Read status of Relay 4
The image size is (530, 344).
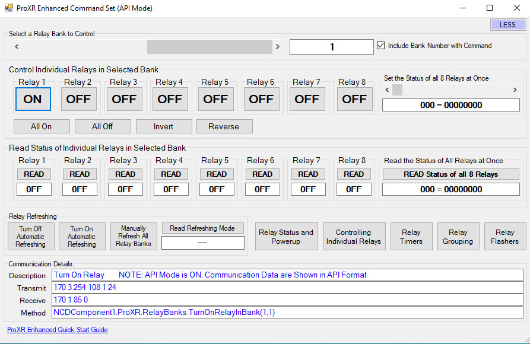click(171, 174)
